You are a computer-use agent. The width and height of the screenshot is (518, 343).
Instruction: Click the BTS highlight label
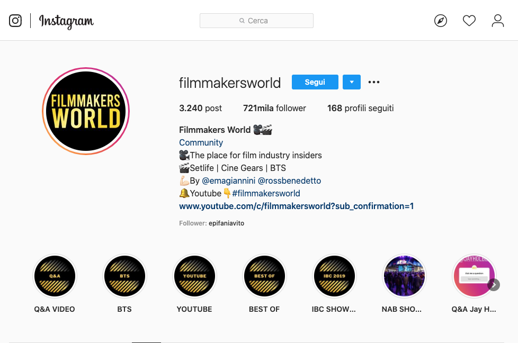coord(124,309)
